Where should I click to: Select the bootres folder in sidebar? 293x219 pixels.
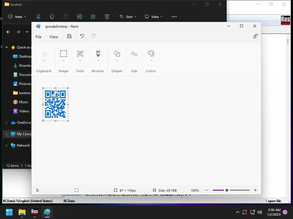22,93
